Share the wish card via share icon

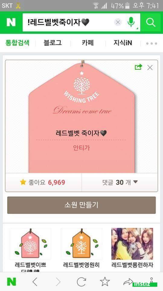pyautogui.click(x=139, y=67)
